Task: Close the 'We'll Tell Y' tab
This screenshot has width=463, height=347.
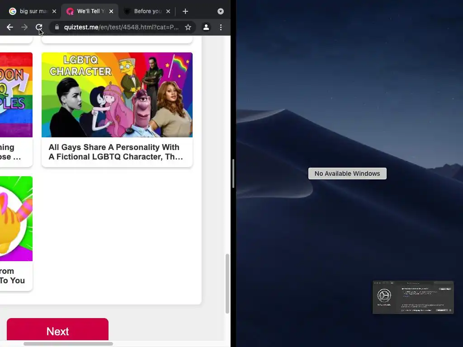Action: (x=111, y=11)
